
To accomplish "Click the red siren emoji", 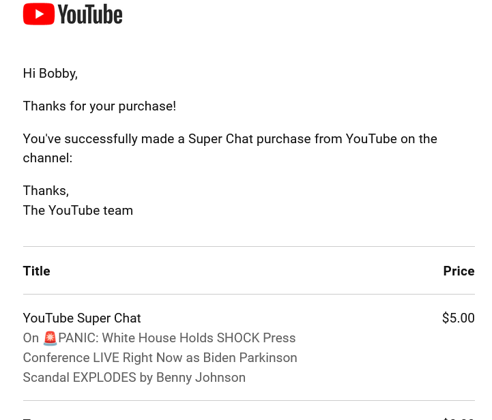I will coord(50,338).
